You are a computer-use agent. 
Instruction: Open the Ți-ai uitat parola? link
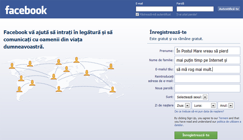187,14
